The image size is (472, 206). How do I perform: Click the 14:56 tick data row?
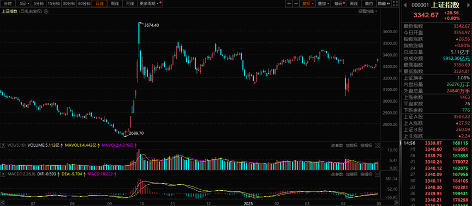[437, 143]
